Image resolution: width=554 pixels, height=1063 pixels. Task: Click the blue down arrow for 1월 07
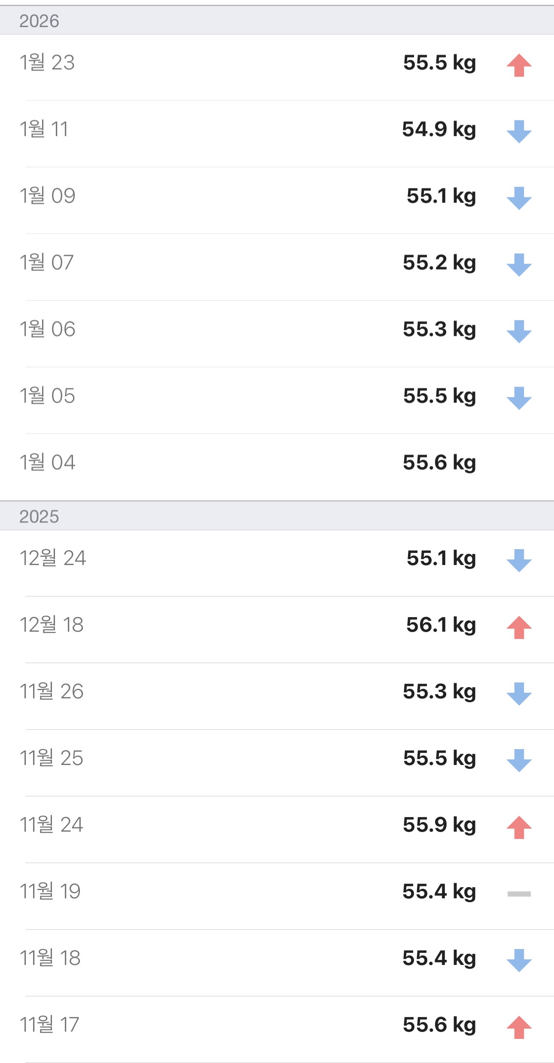pos(519,265)
